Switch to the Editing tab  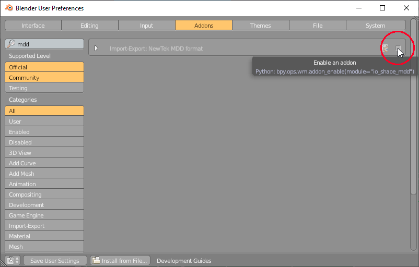[89, 26]
